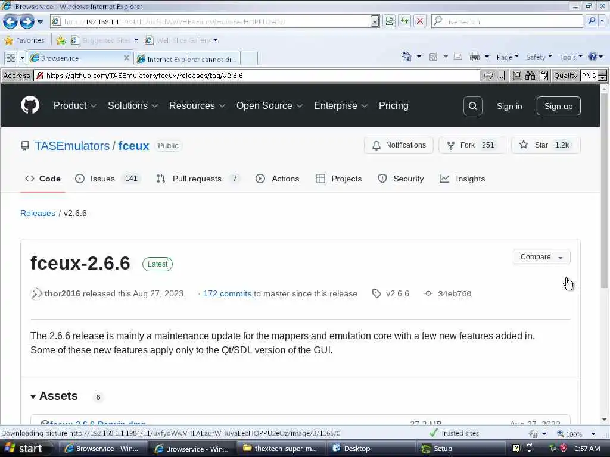Select the Issues tab
The height and width of the screenshot is (457, 610).
(x=107, y=179)
